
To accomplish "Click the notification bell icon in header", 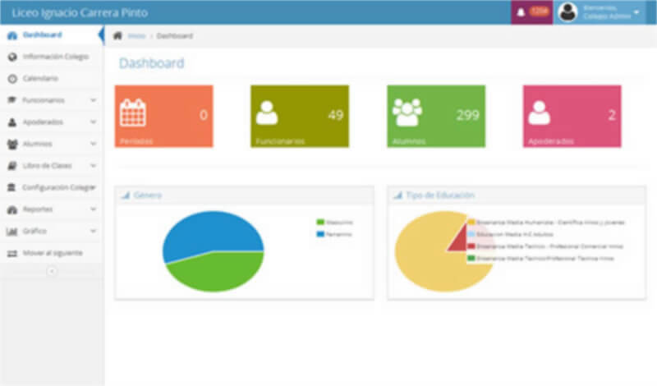I will (x=521, y=12).
